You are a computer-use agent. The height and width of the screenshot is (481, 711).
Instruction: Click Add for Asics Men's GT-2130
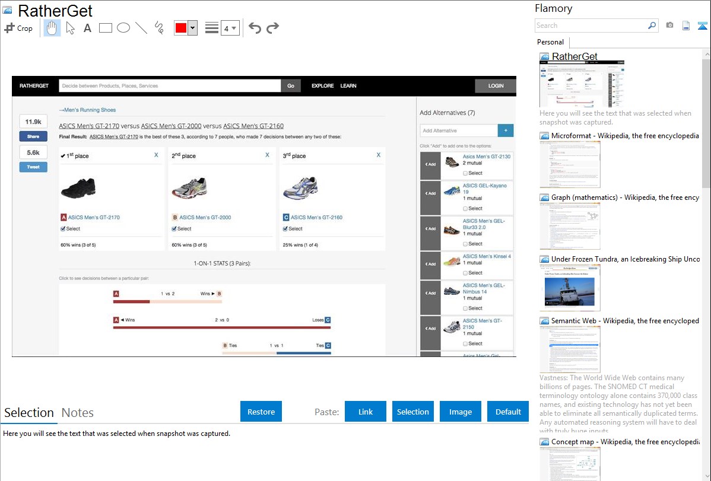tap(430, 164)
